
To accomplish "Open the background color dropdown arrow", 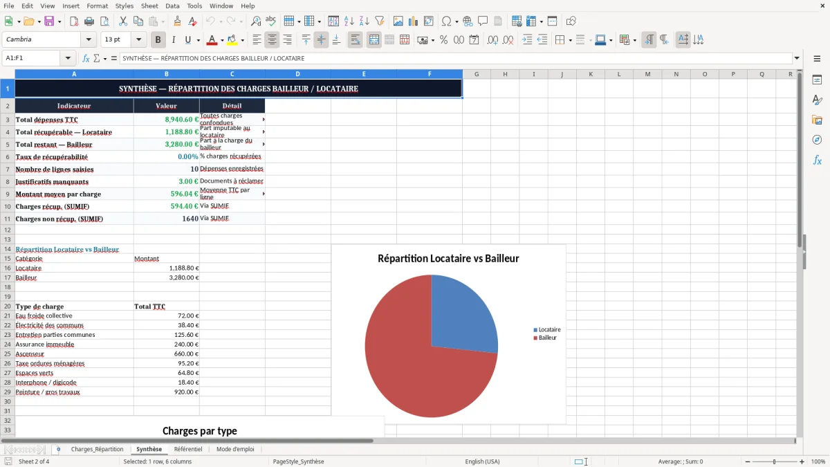I will (x=242, y=40).
